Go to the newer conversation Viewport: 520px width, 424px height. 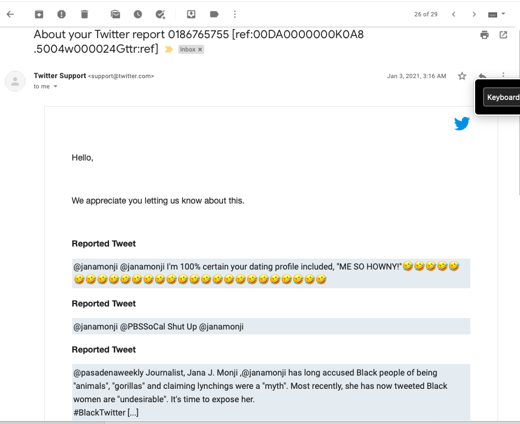(x=453, y=14)
